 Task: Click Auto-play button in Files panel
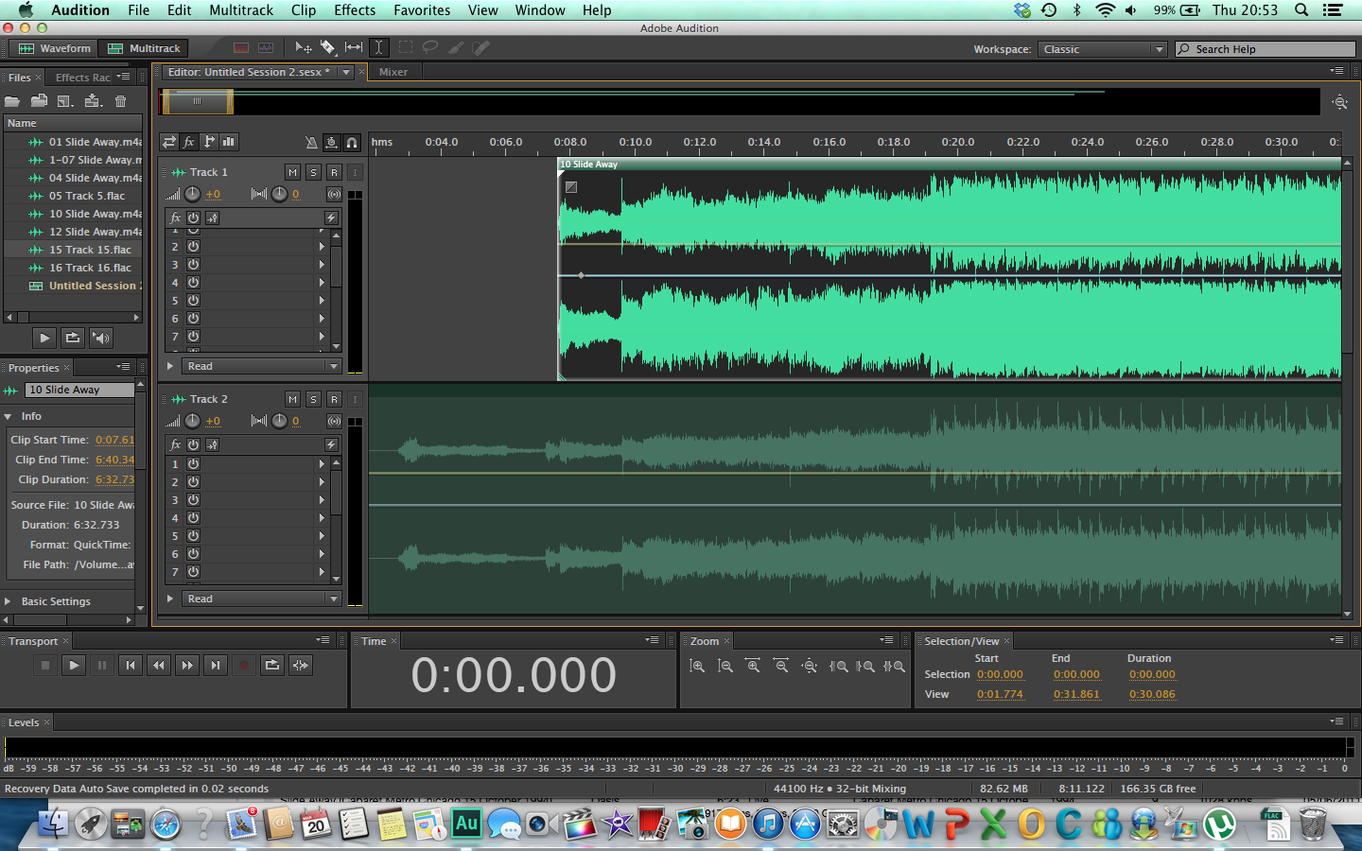(101, 338)
